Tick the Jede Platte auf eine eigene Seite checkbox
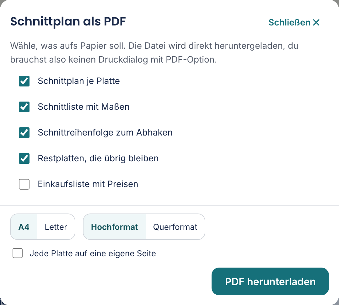 (18, 253)
